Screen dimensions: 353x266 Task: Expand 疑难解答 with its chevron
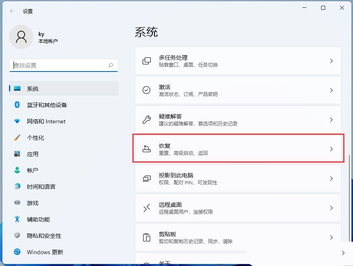pyautogui.click(x=331, y=120)
